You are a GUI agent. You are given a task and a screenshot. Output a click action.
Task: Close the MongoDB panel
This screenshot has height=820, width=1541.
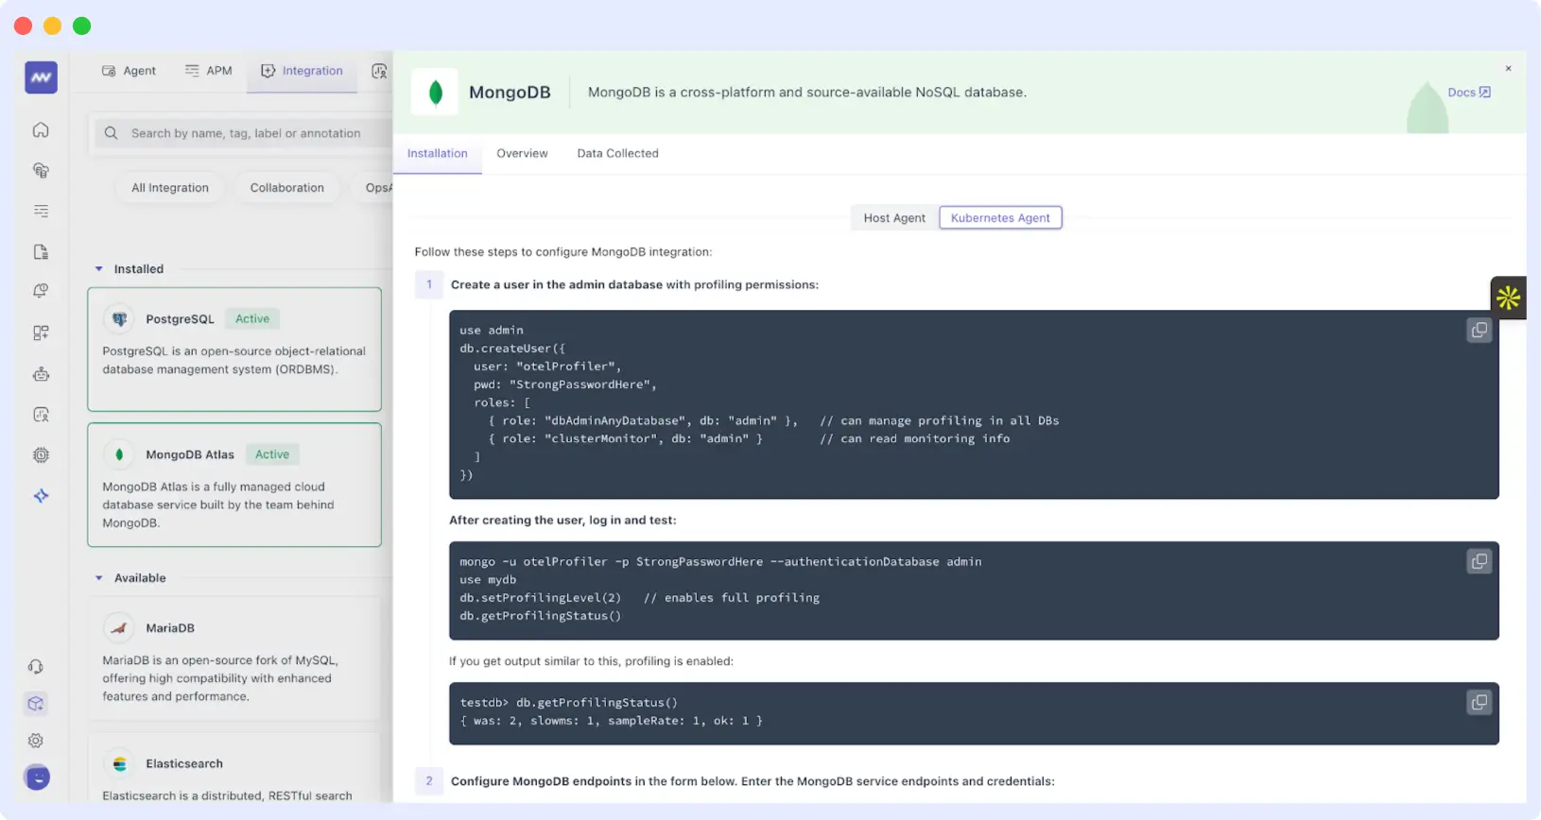pos(1508,68)
